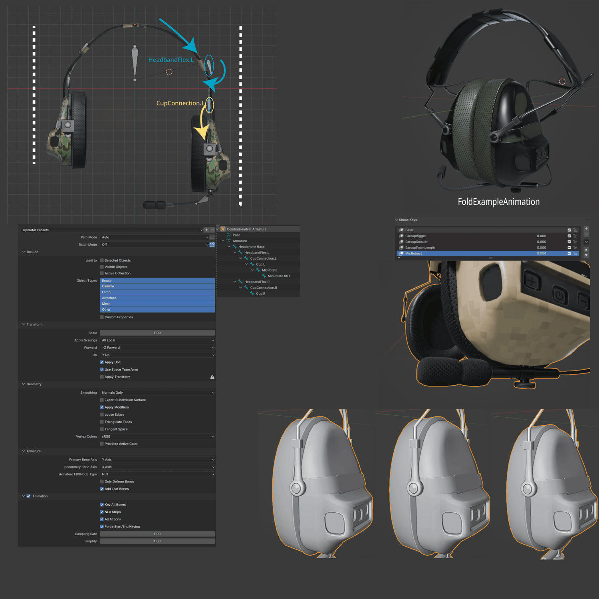Screen dimensions: 599x599
Task: Click the Armature data icon in the outliner
Action: (x=229, y=241)
